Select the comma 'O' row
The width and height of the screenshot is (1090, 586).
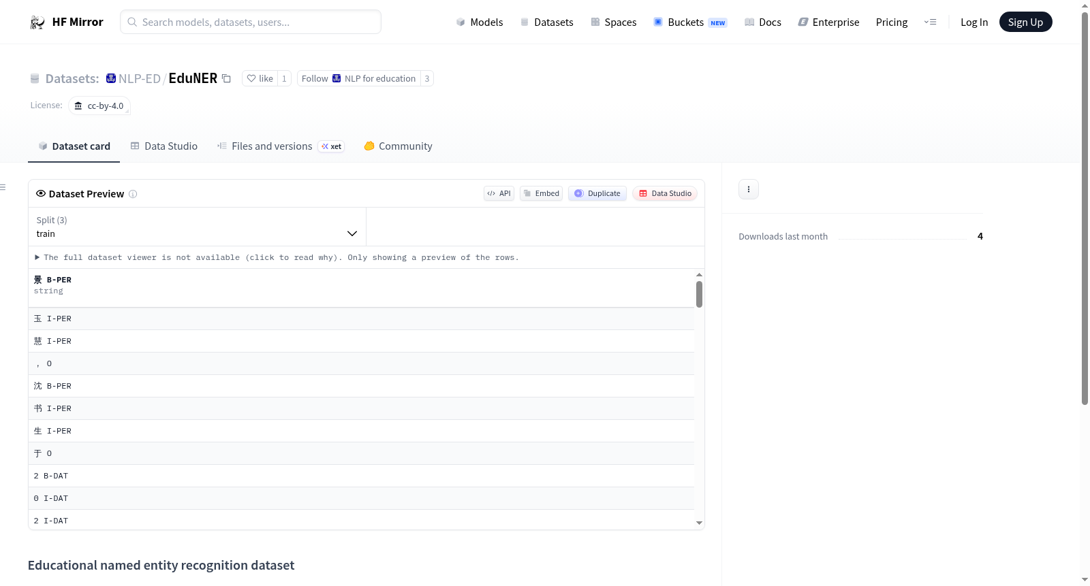[x=361, y=363]
